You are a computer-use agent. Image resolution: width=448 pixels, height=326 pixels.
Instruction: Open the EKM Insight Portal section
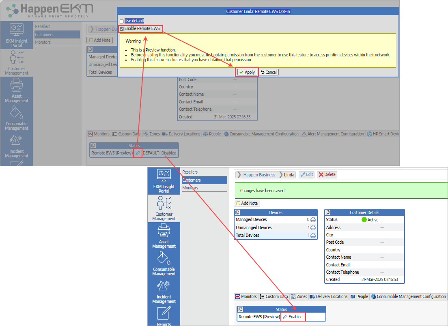tap(164, 180)
